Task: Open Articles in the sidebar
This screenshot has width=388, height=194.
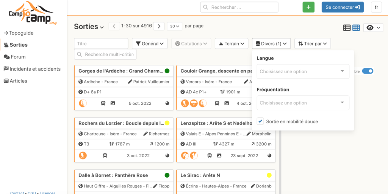Action: (x=15, y=81)
